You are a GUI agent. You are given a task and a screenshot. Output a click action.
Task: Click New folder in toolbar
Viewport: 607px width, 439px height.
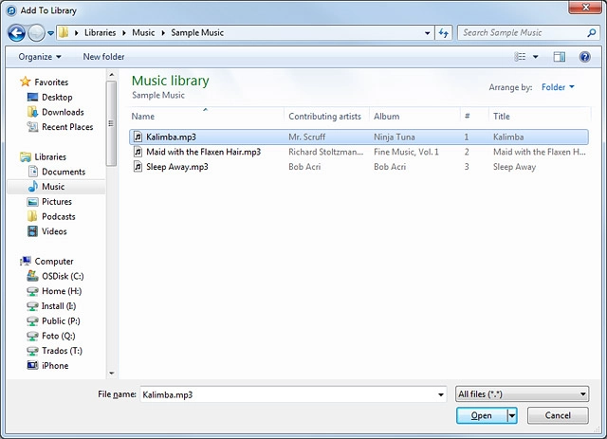pyautogui.click(x=103, y=57)
